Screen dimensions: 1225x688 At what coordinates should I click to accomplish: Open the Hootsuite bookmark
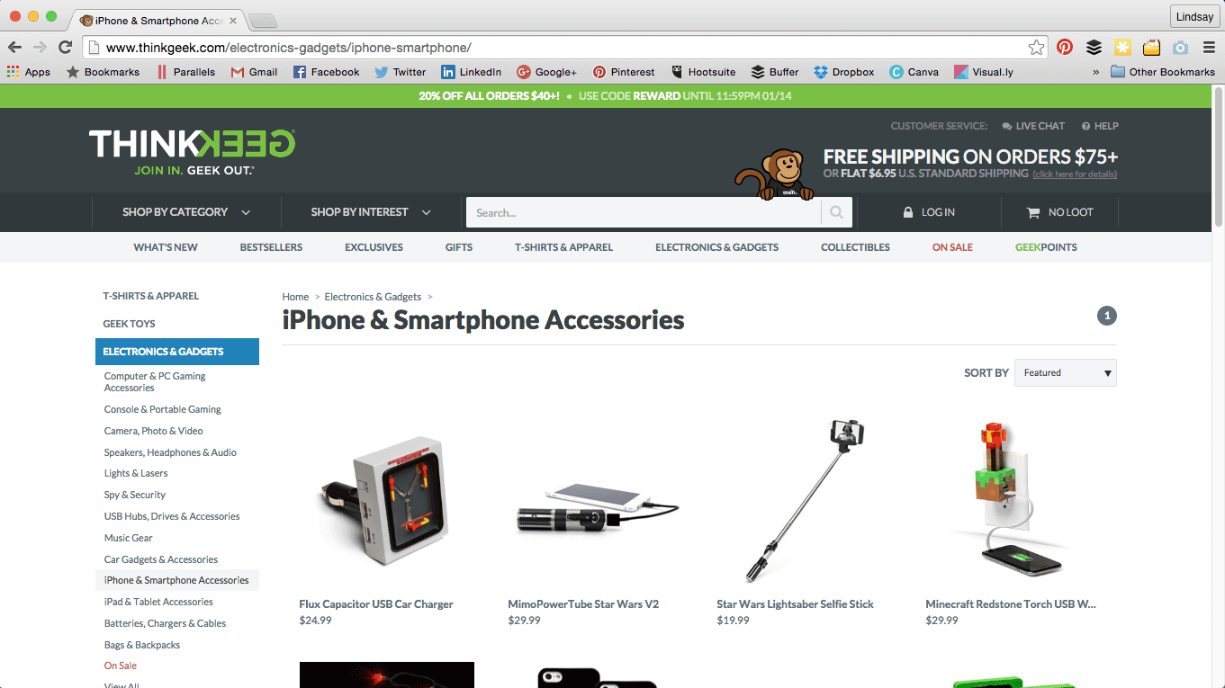(703, 72)
